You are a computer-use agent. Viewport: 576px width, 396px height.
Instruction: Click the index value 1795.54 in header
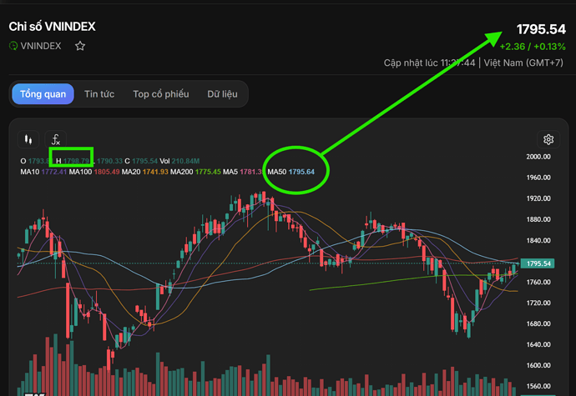pos(541,29)
